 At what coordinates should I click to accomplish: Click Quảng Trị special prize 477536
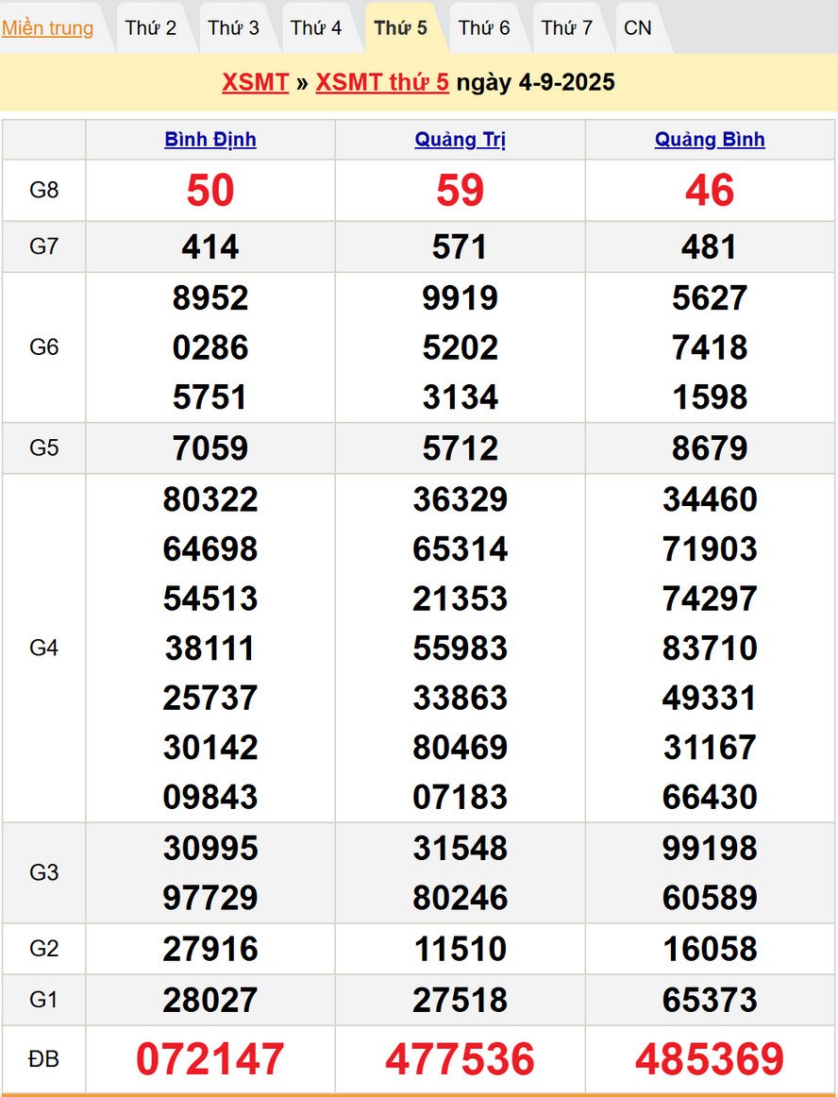pos(461,1059)
